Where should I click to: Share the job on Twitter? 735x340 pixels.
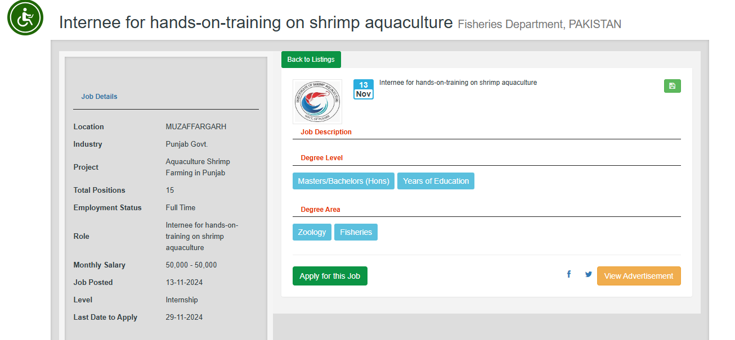[589, 274]
